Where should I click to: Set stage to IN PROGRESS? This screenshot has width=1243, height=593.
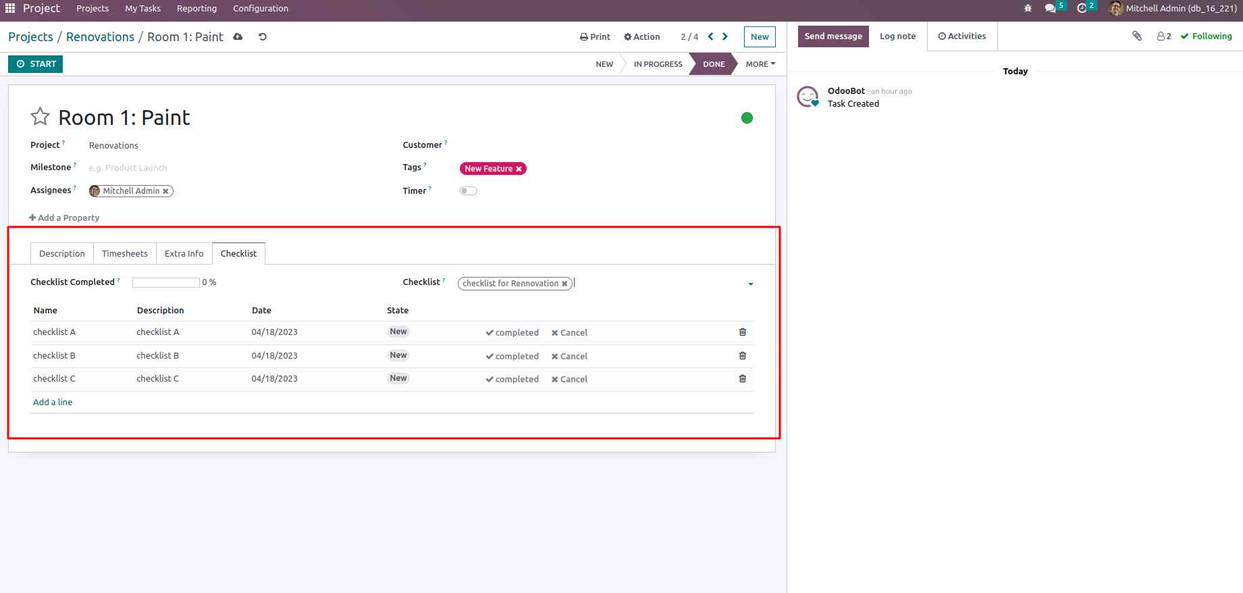[658, 64]
